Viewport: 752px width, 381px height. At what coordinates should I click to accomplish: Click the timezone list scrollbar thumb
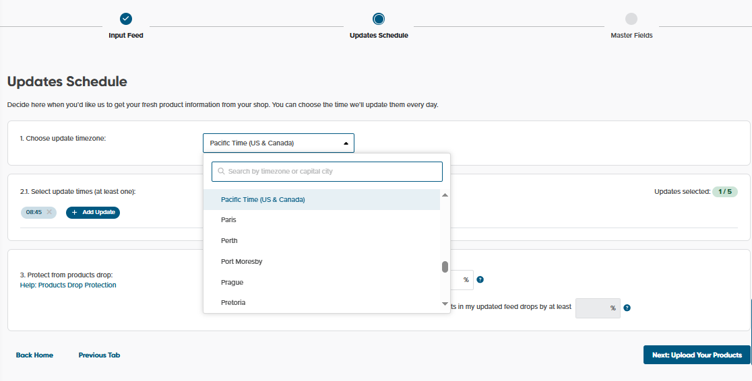pos(445,267)
